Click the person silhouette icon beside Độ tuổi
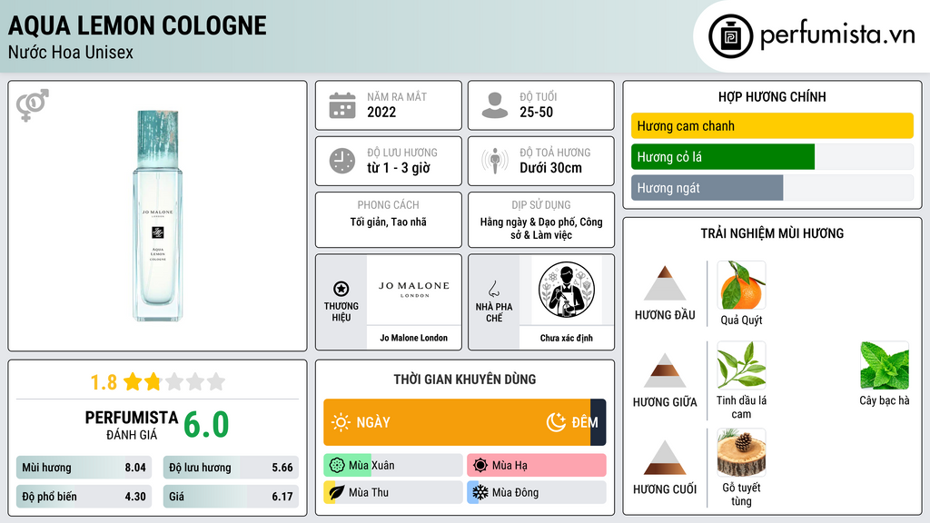The height and width of the screenshot is (523, 930). coord(495,105)
